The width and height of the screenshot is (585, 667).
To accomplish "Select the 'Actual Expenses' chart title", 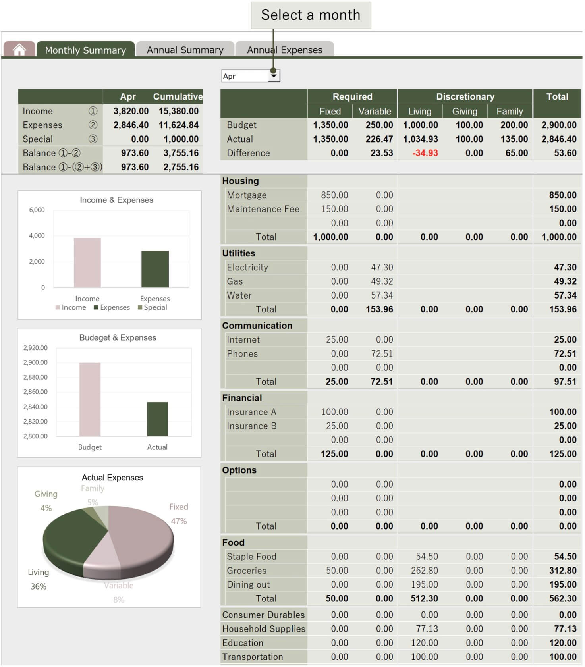I will click(112, 477).
